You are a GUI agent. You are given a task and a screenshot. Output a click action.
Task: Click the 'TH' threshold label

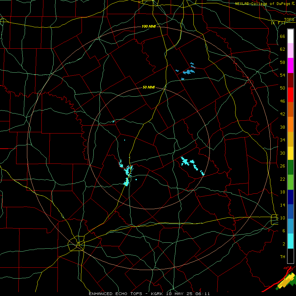pos(283,257)
